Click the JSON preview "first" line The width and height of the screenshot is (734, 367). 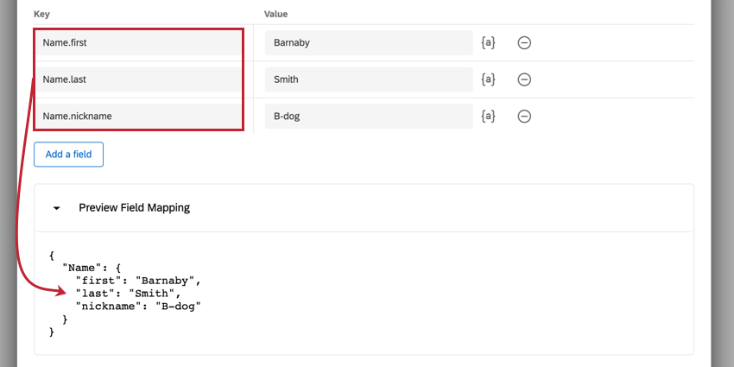[x=137, y=281]
